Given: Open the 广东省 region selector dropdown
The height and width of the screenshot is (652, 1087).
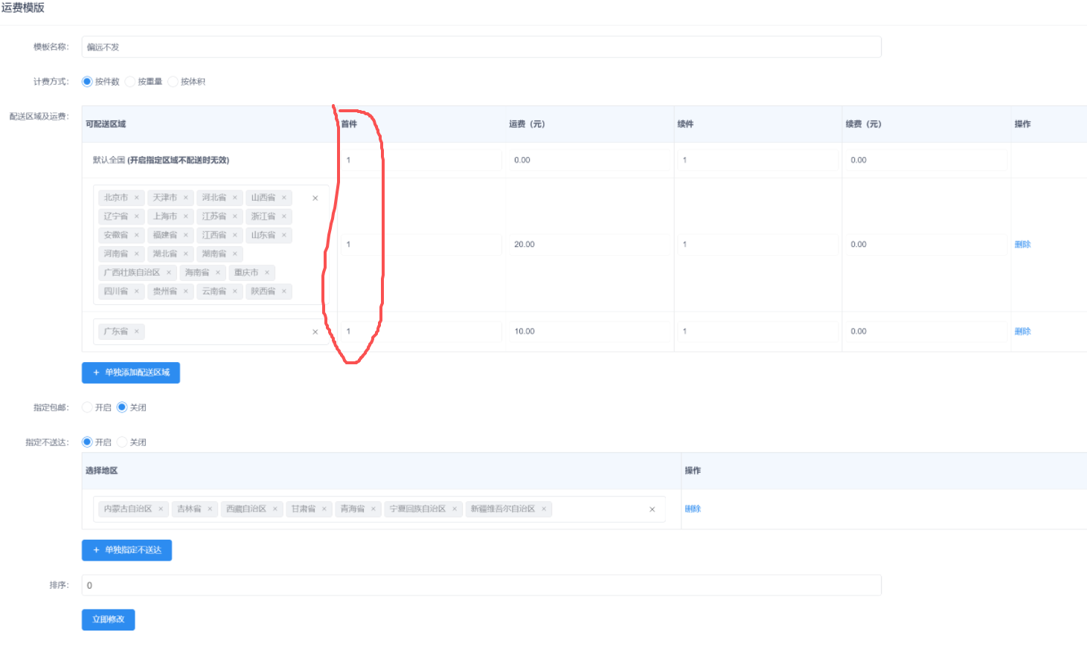Looking at the screenshot, I should click(x=223, y=332).
